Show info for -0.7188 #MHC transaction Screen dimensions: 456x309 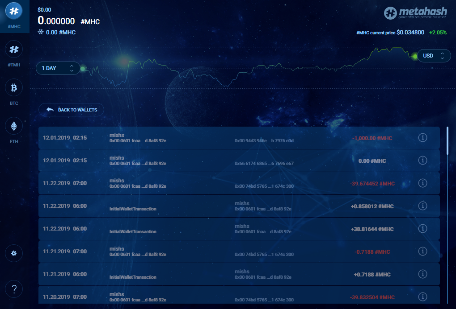click(422, 251)
